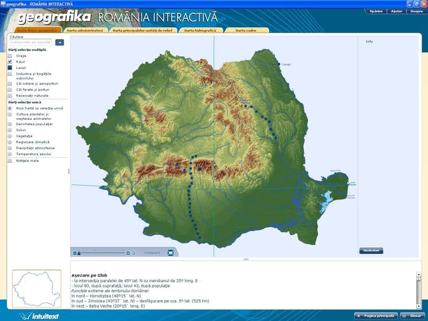
Task: Click the search arrow button next to Căutare
Action: click(59, 42)
